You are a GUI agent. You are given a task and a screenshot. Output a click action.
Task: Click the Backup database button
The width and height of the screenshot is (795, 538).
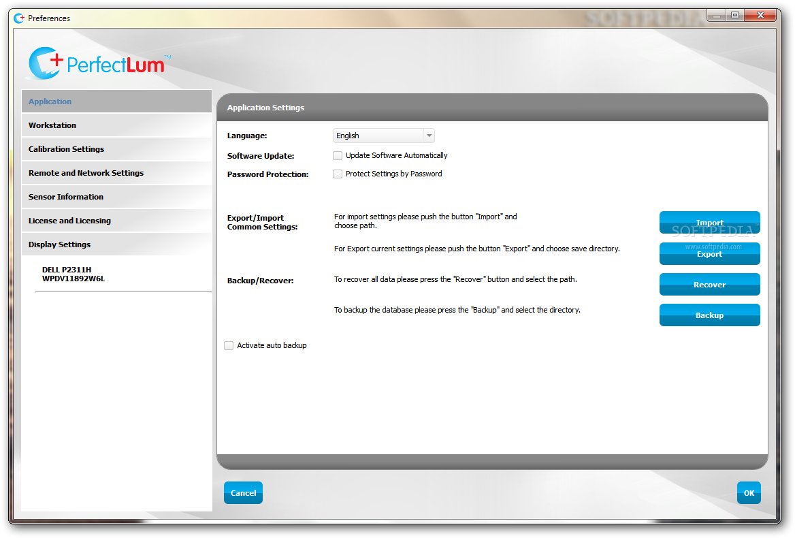click(x=709, y=315)
